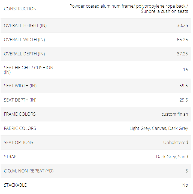Screen dimensions: 193x194
Task: Click the Dark Grey, Sand strap value
Action: coord(172,157)
